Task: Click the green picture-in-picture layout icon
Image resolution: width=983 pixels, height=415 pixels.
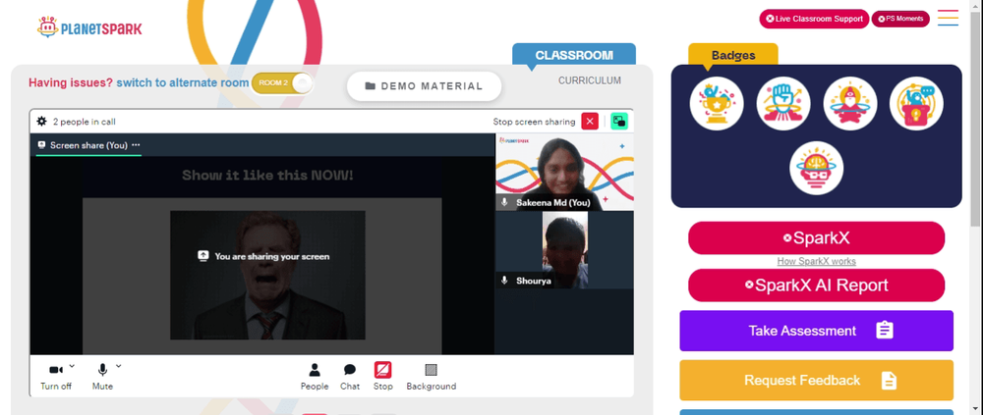Action: pos(619,122)
